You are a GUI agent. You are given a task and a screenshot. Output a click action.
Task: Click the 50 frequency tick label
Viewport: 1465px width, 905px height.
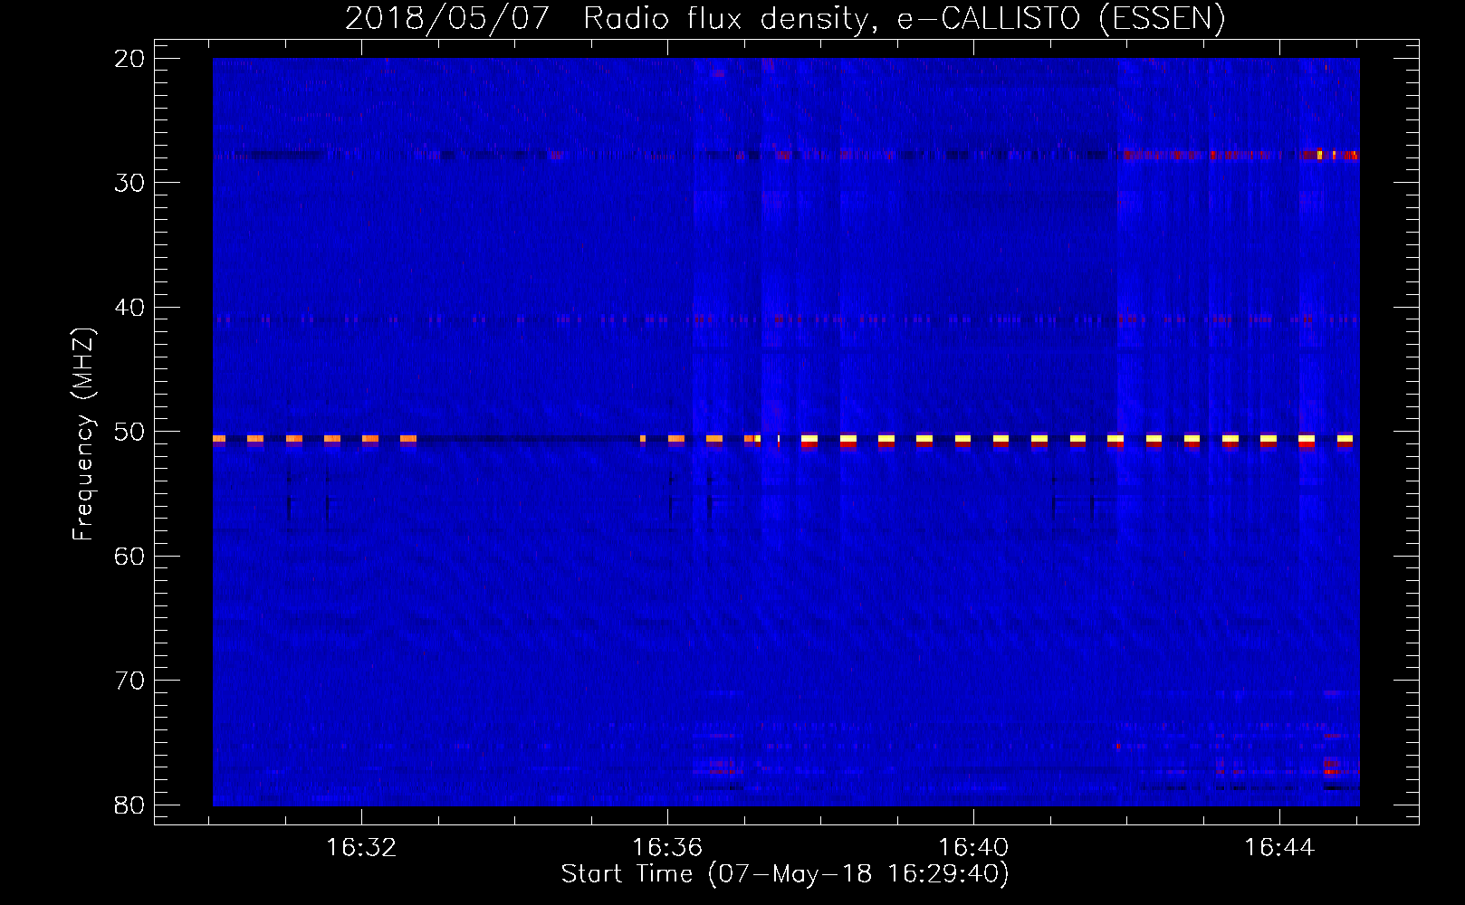pos(129,432)
